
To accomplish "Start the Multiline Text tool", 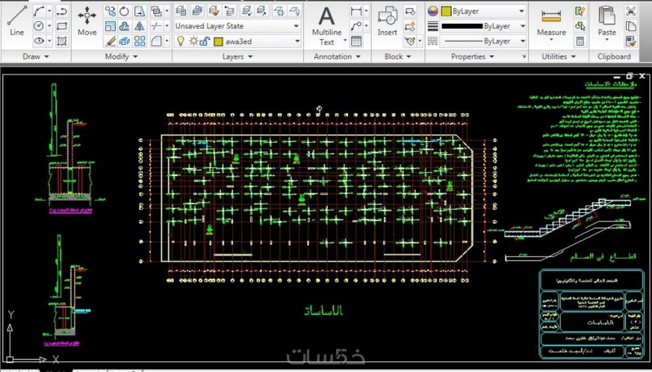I will 327,25.
